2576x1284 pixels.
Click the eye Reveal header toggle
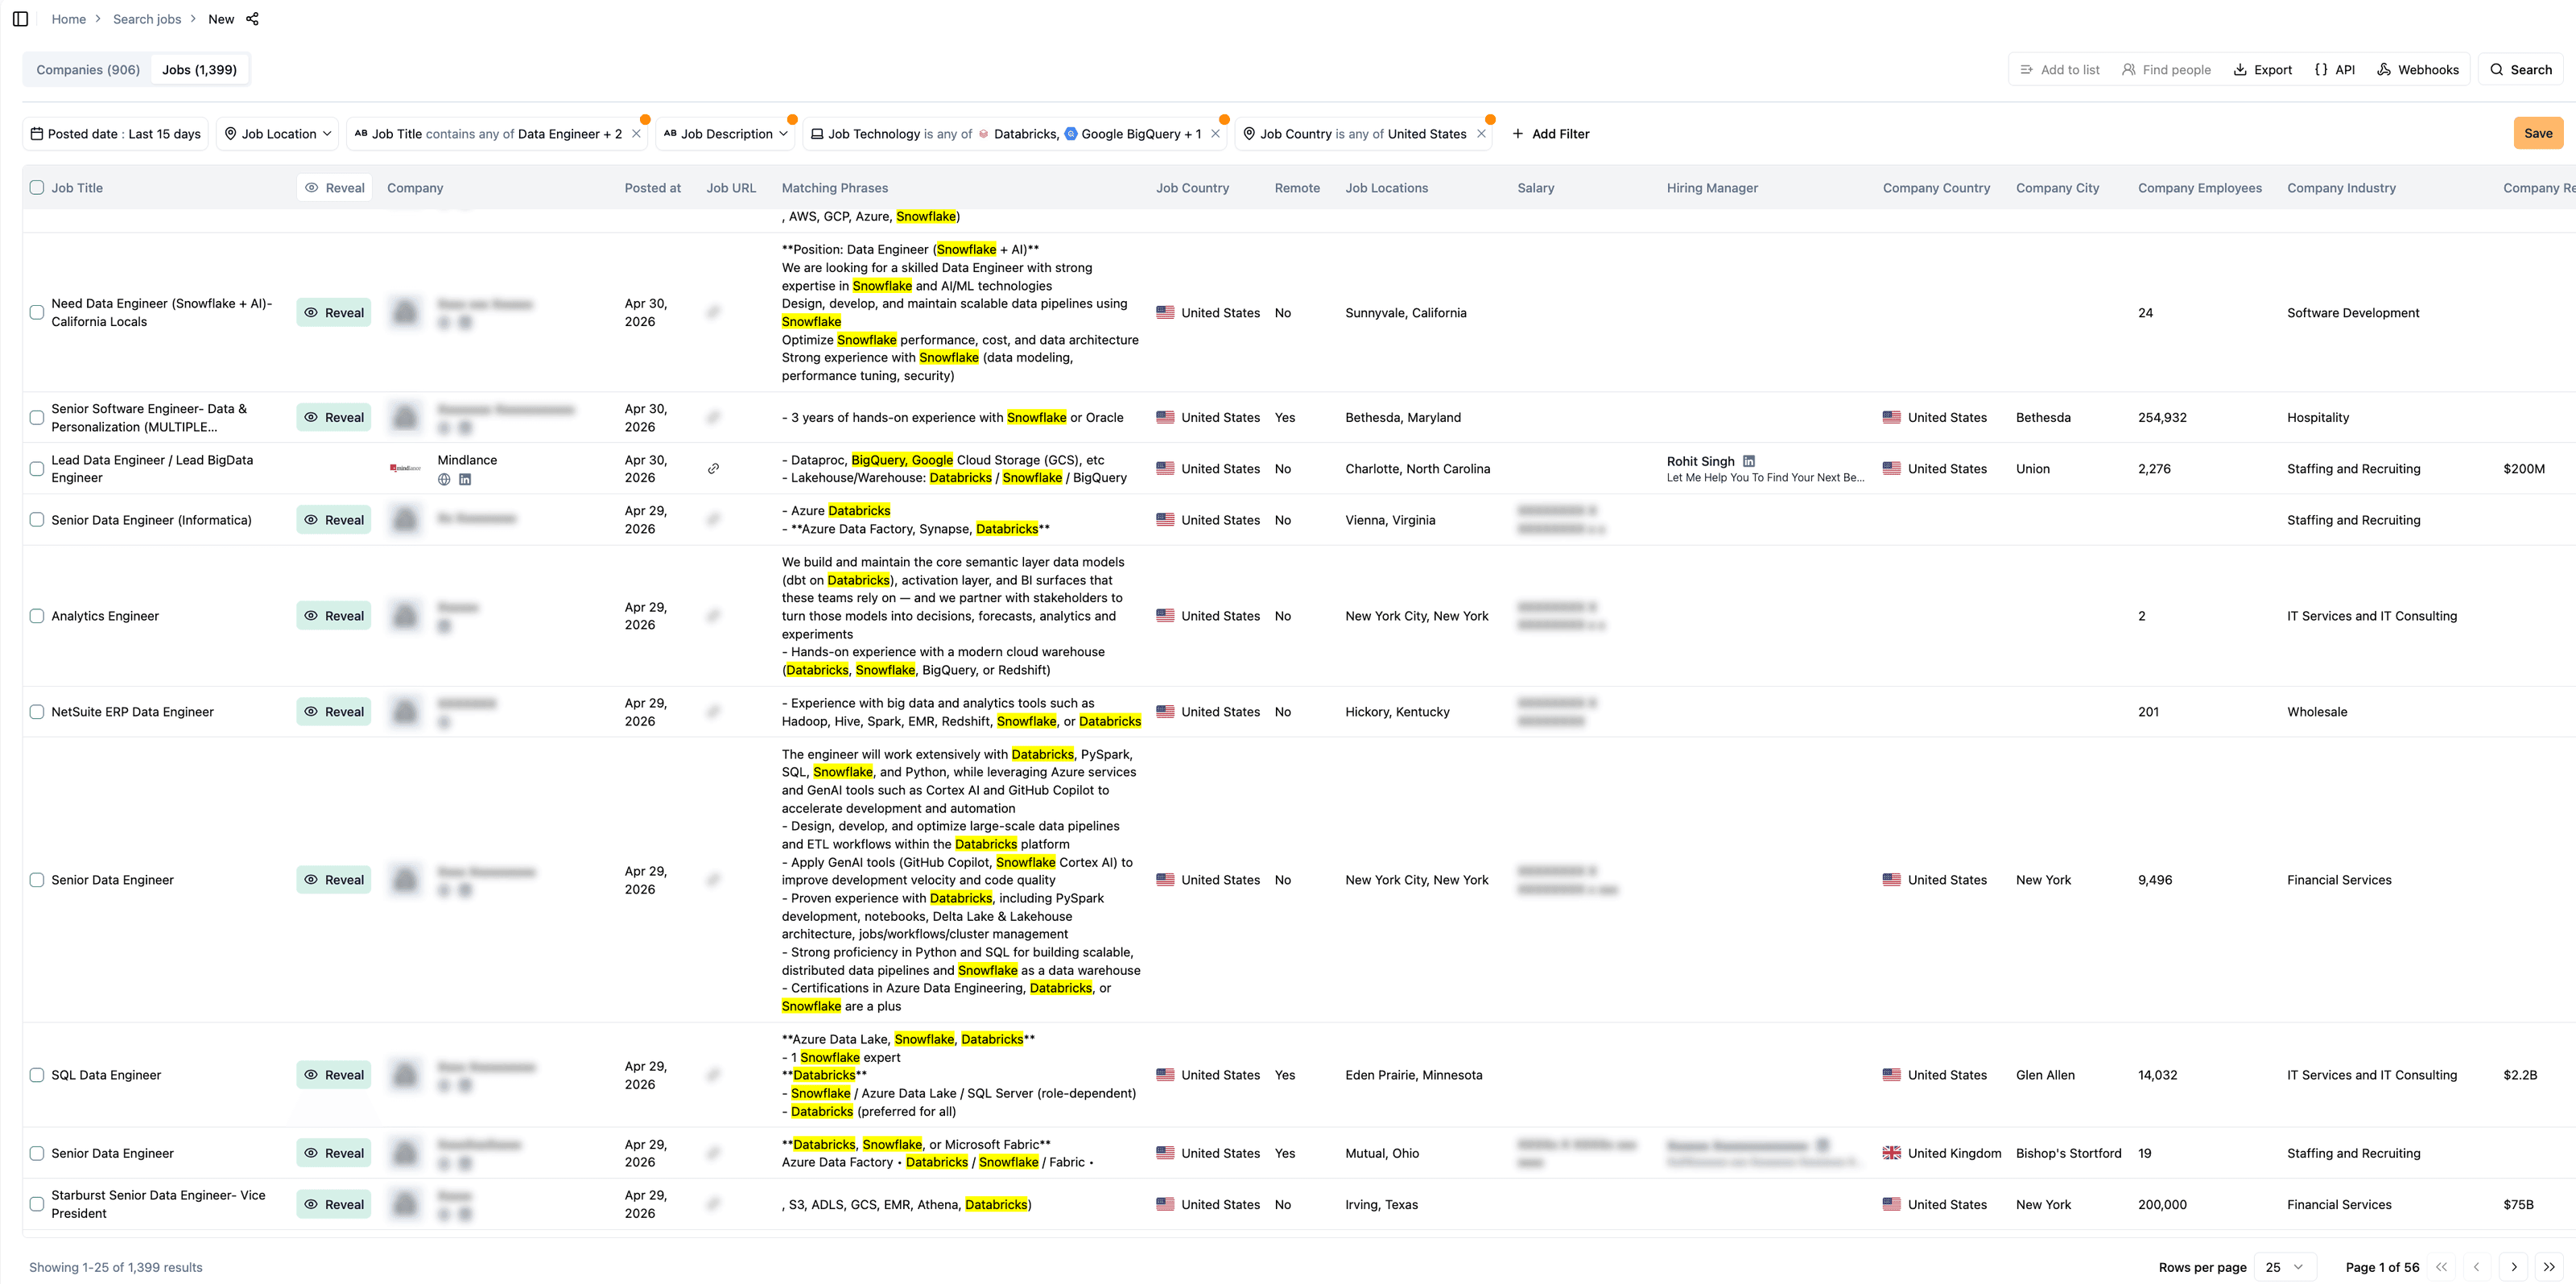[x=334, y=188]
